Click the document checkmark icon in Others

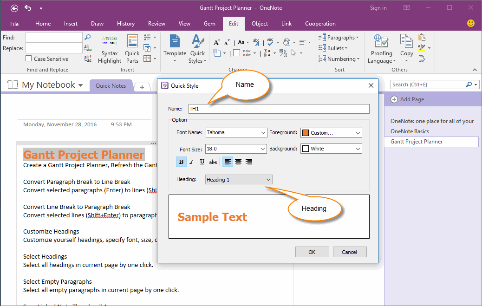tap(422, 59)
